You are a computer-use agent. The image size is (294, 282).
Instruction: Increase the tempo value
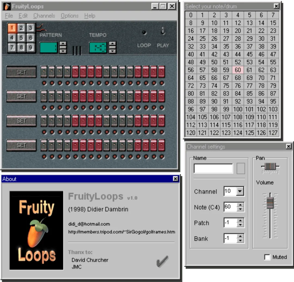[x=112, y=44]
